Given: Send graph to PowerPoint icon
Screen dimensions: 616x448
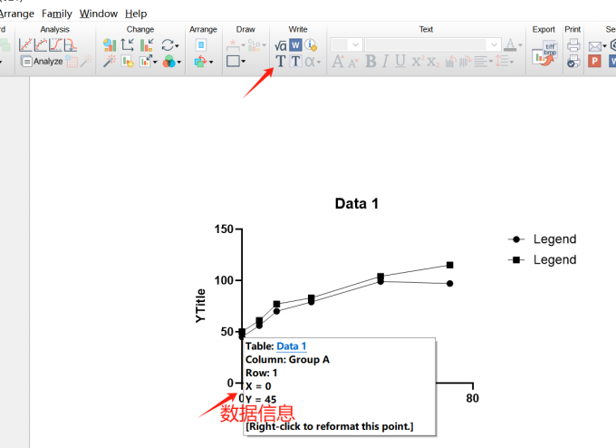Looking at the screenshot, I should (595, 62).
